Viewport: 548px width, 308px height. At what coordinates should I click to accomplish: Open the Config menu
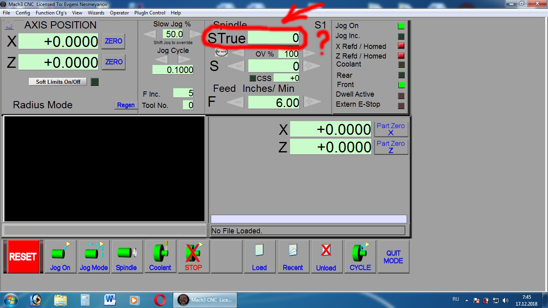(x=23, y=13)
